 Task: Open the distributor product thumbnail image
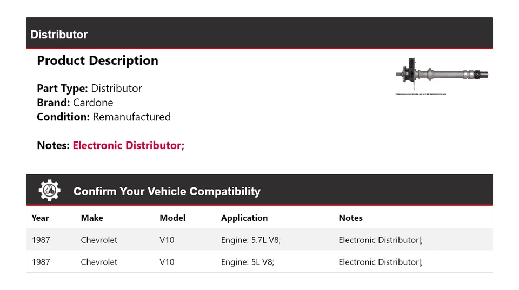pos(442,75)
